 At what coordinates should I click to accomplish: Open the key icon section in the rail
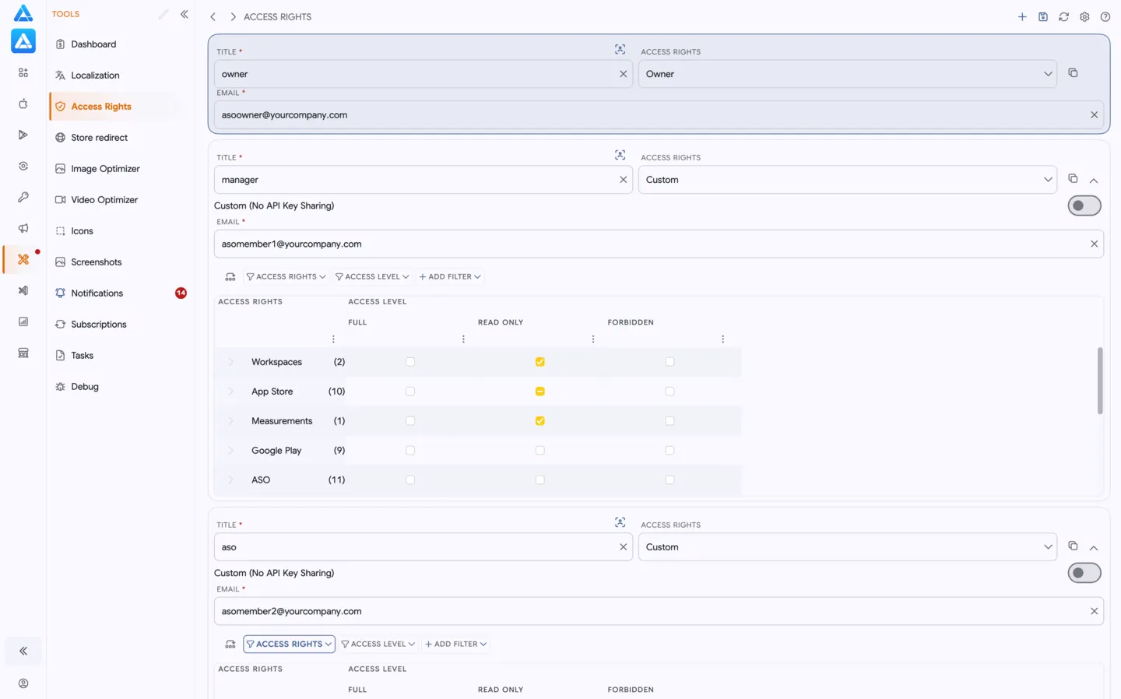(x=23, y=197)
